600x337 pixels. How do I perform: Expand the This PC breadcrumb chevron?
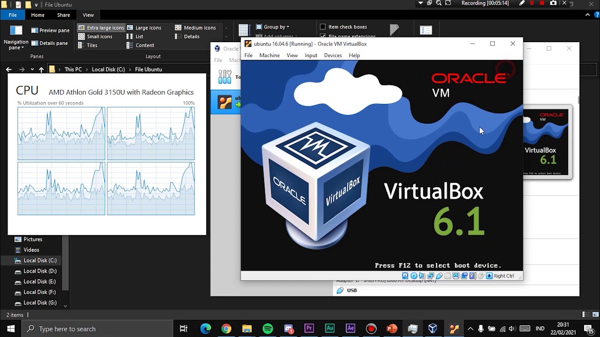click(x=87, y=69)
